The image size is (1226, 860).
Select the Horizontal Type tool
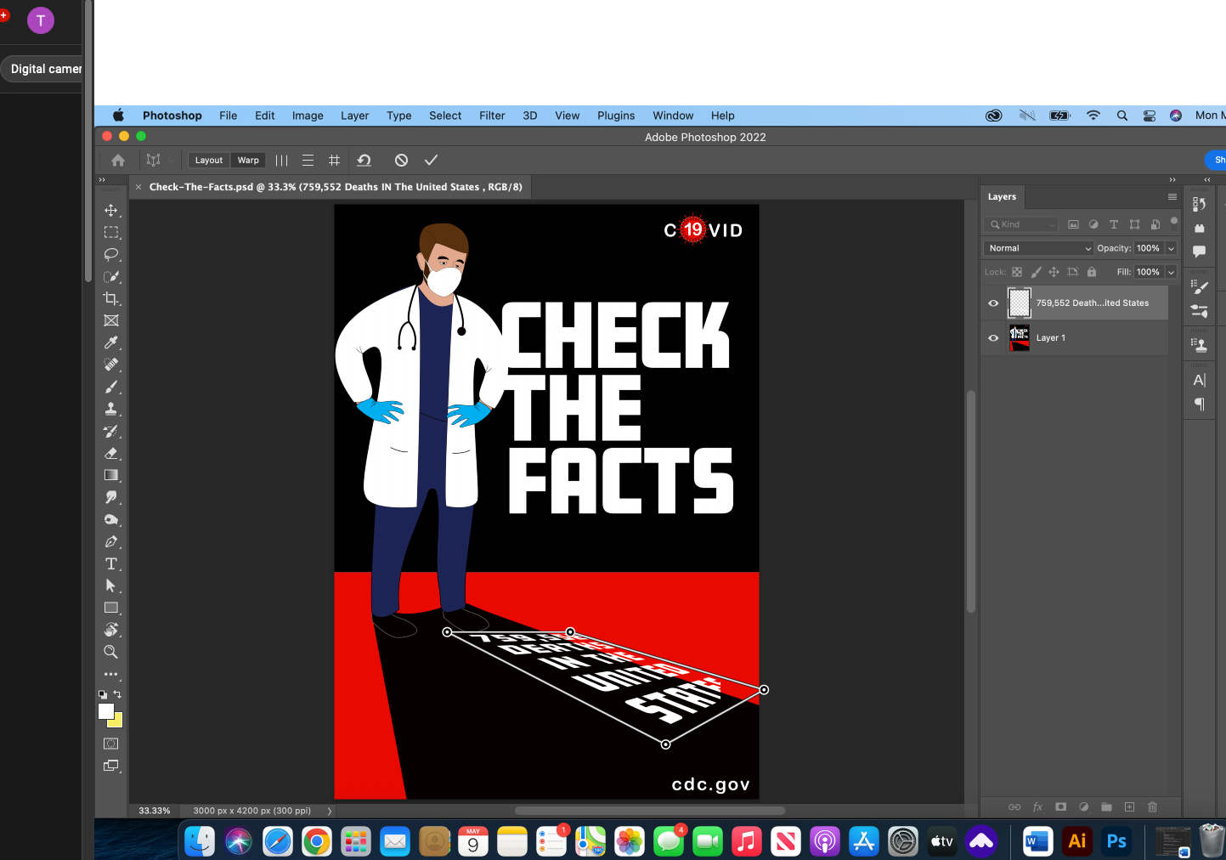coord(110,563)
